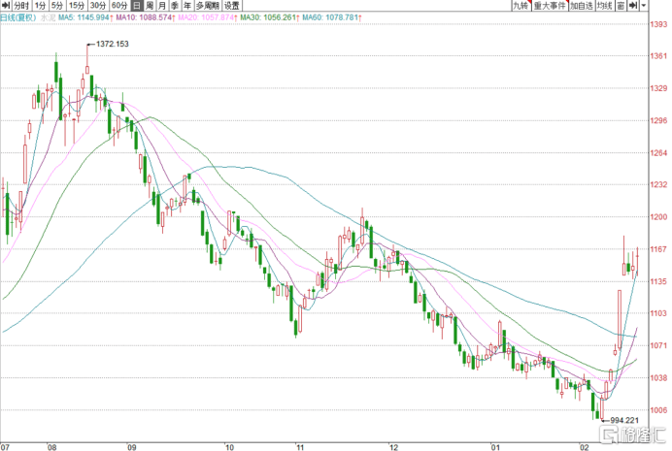Open the 日线(复权) adjustment selector
672x451 pixels.
[x=18, y=18]
